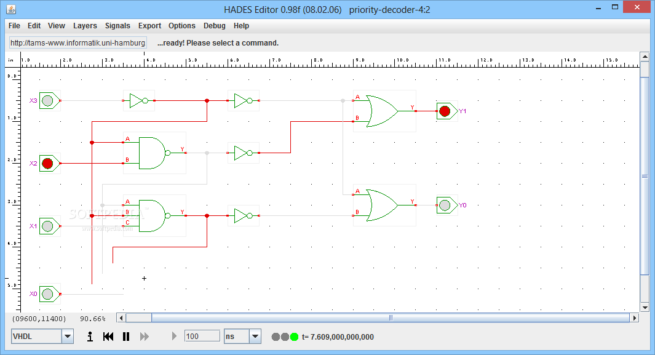Click the scroll down arrow
Viewport: 655px width, 355px height.
[x=645, y=308]
